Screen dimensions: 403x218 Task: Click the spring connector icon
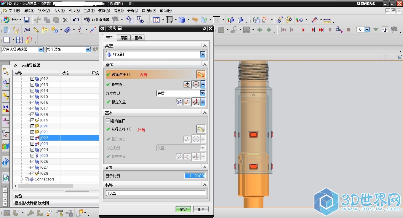pyautogui.click(x=68, y=30)
